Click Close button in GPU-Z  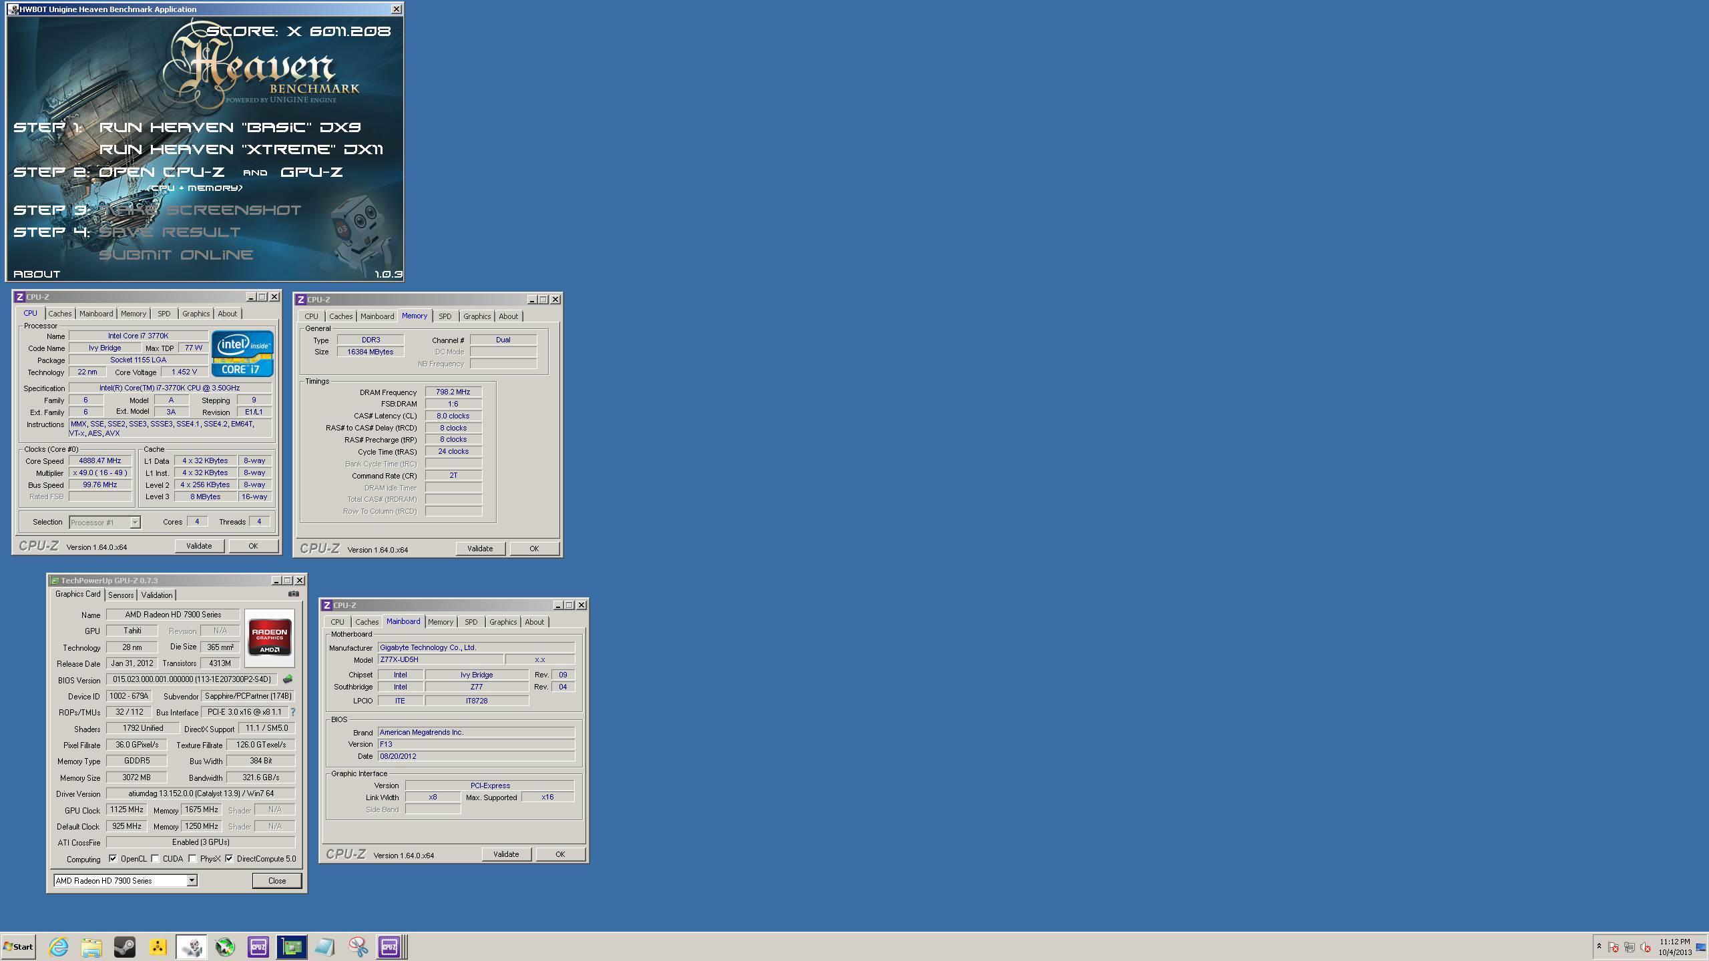tap(277, 881)
